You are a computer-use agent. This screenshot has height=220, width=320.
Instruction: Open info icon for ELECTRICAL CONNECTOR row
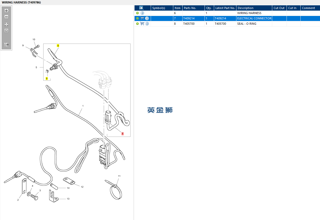pos(147,18)
